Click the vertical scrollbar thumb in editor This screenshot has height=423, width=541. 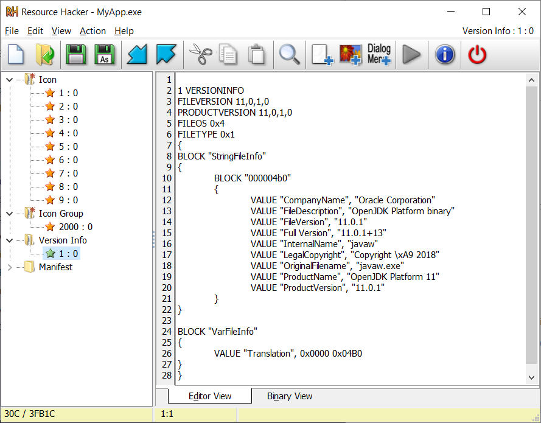coord(531,225)
